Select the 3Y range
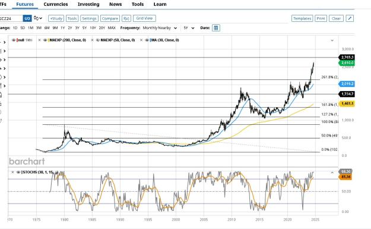 [x=77, y=28]
